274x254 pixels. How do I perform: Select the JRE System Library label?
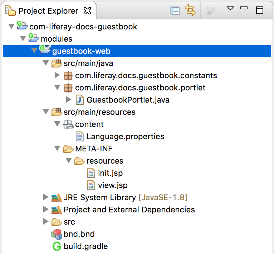click(x=100, y=198)
